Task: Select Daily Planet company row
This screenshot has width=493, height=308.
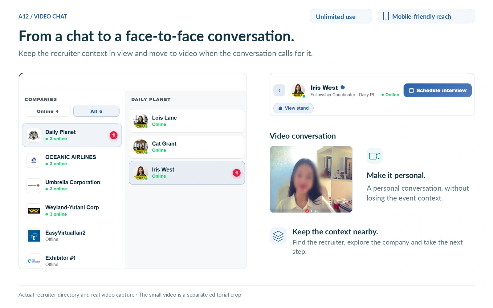Action: coord(72,135)
